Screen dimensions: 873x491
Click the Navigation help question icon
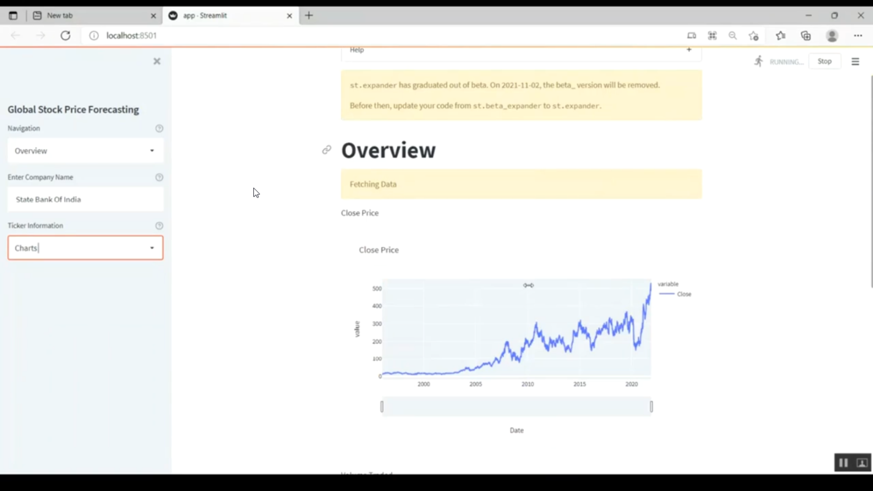(x=159, y=129)
